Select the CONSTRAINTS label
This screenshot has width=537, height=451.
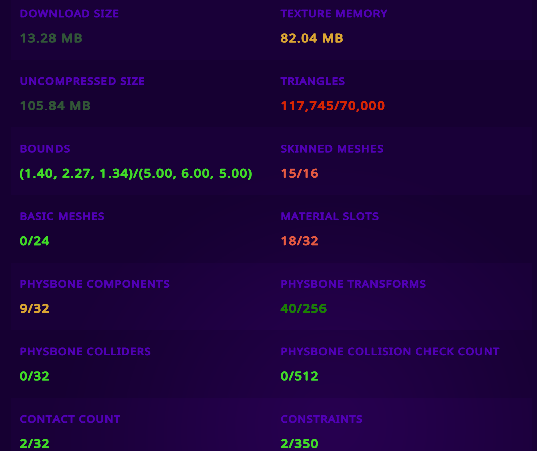321,419
